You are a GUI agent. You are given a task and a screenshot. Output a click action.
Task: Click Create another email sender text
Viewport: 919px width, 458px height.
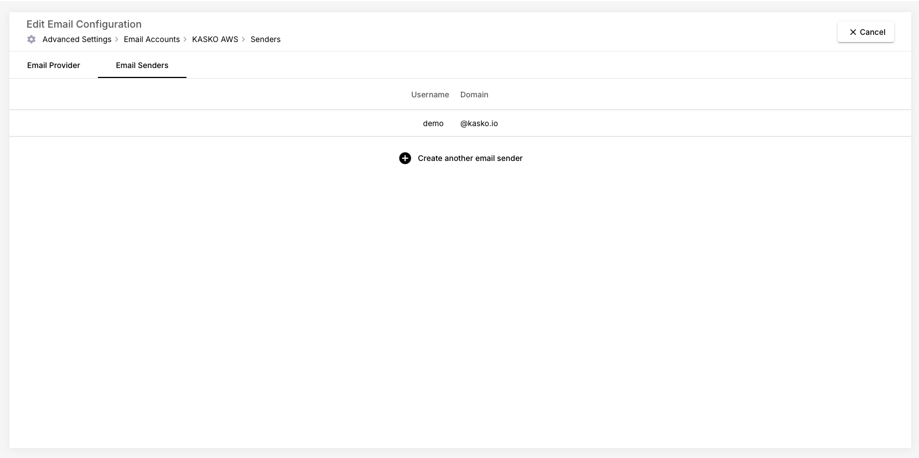click(x=470, y=158)
